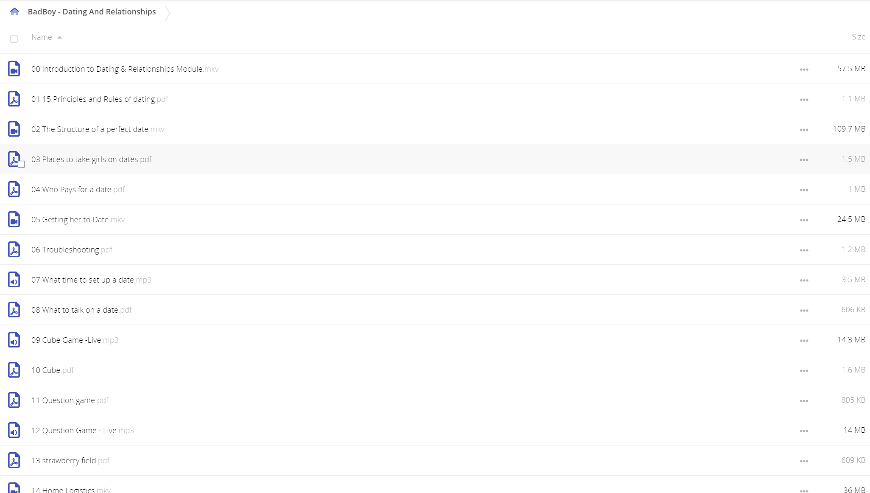Click audio icon for 12 Question Game - Live
Image resolution: width=870 pixels, height=493 pixels.
pyautogui.click(x=14, y=430)
